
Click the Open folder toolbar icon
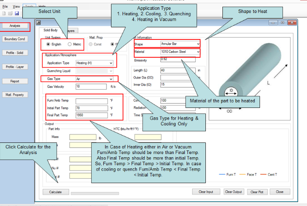click(x=10, y=13)
